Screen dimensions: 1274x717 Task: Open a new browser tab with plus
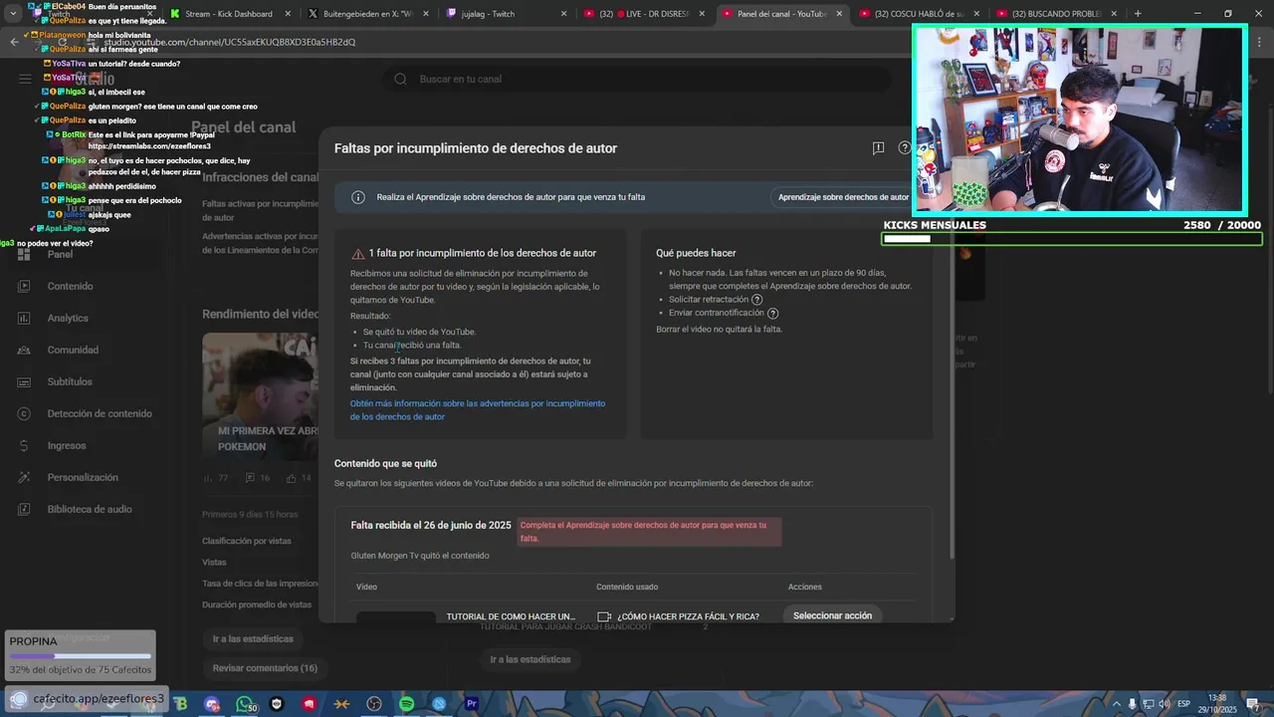(1138, 14)
